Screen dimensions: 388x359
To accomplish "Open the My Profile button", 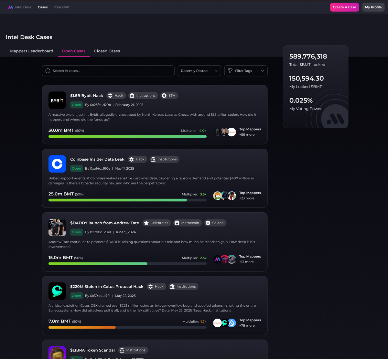I will click(x=373, y=7).
